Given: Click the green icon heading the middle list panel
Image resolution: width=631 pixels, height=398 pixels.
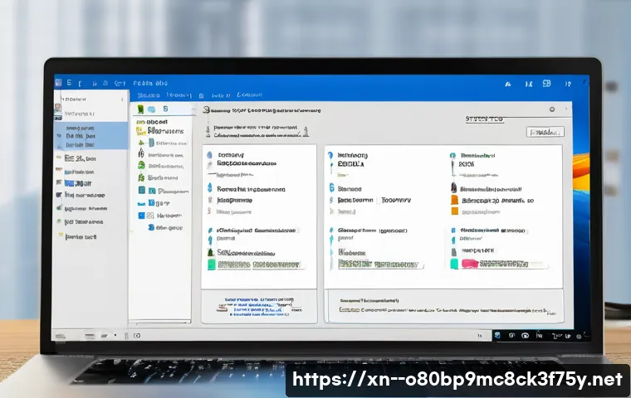Looking at the screenshot, I should point(141,109).
